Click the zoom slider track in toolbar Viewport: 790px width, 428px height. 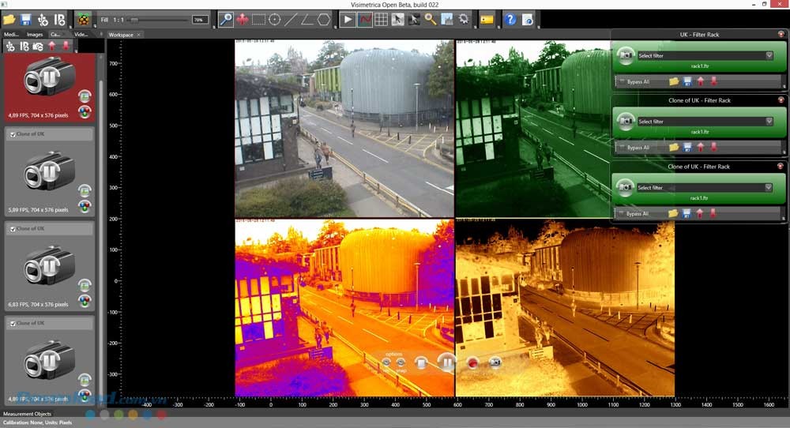tap(160, 19)
